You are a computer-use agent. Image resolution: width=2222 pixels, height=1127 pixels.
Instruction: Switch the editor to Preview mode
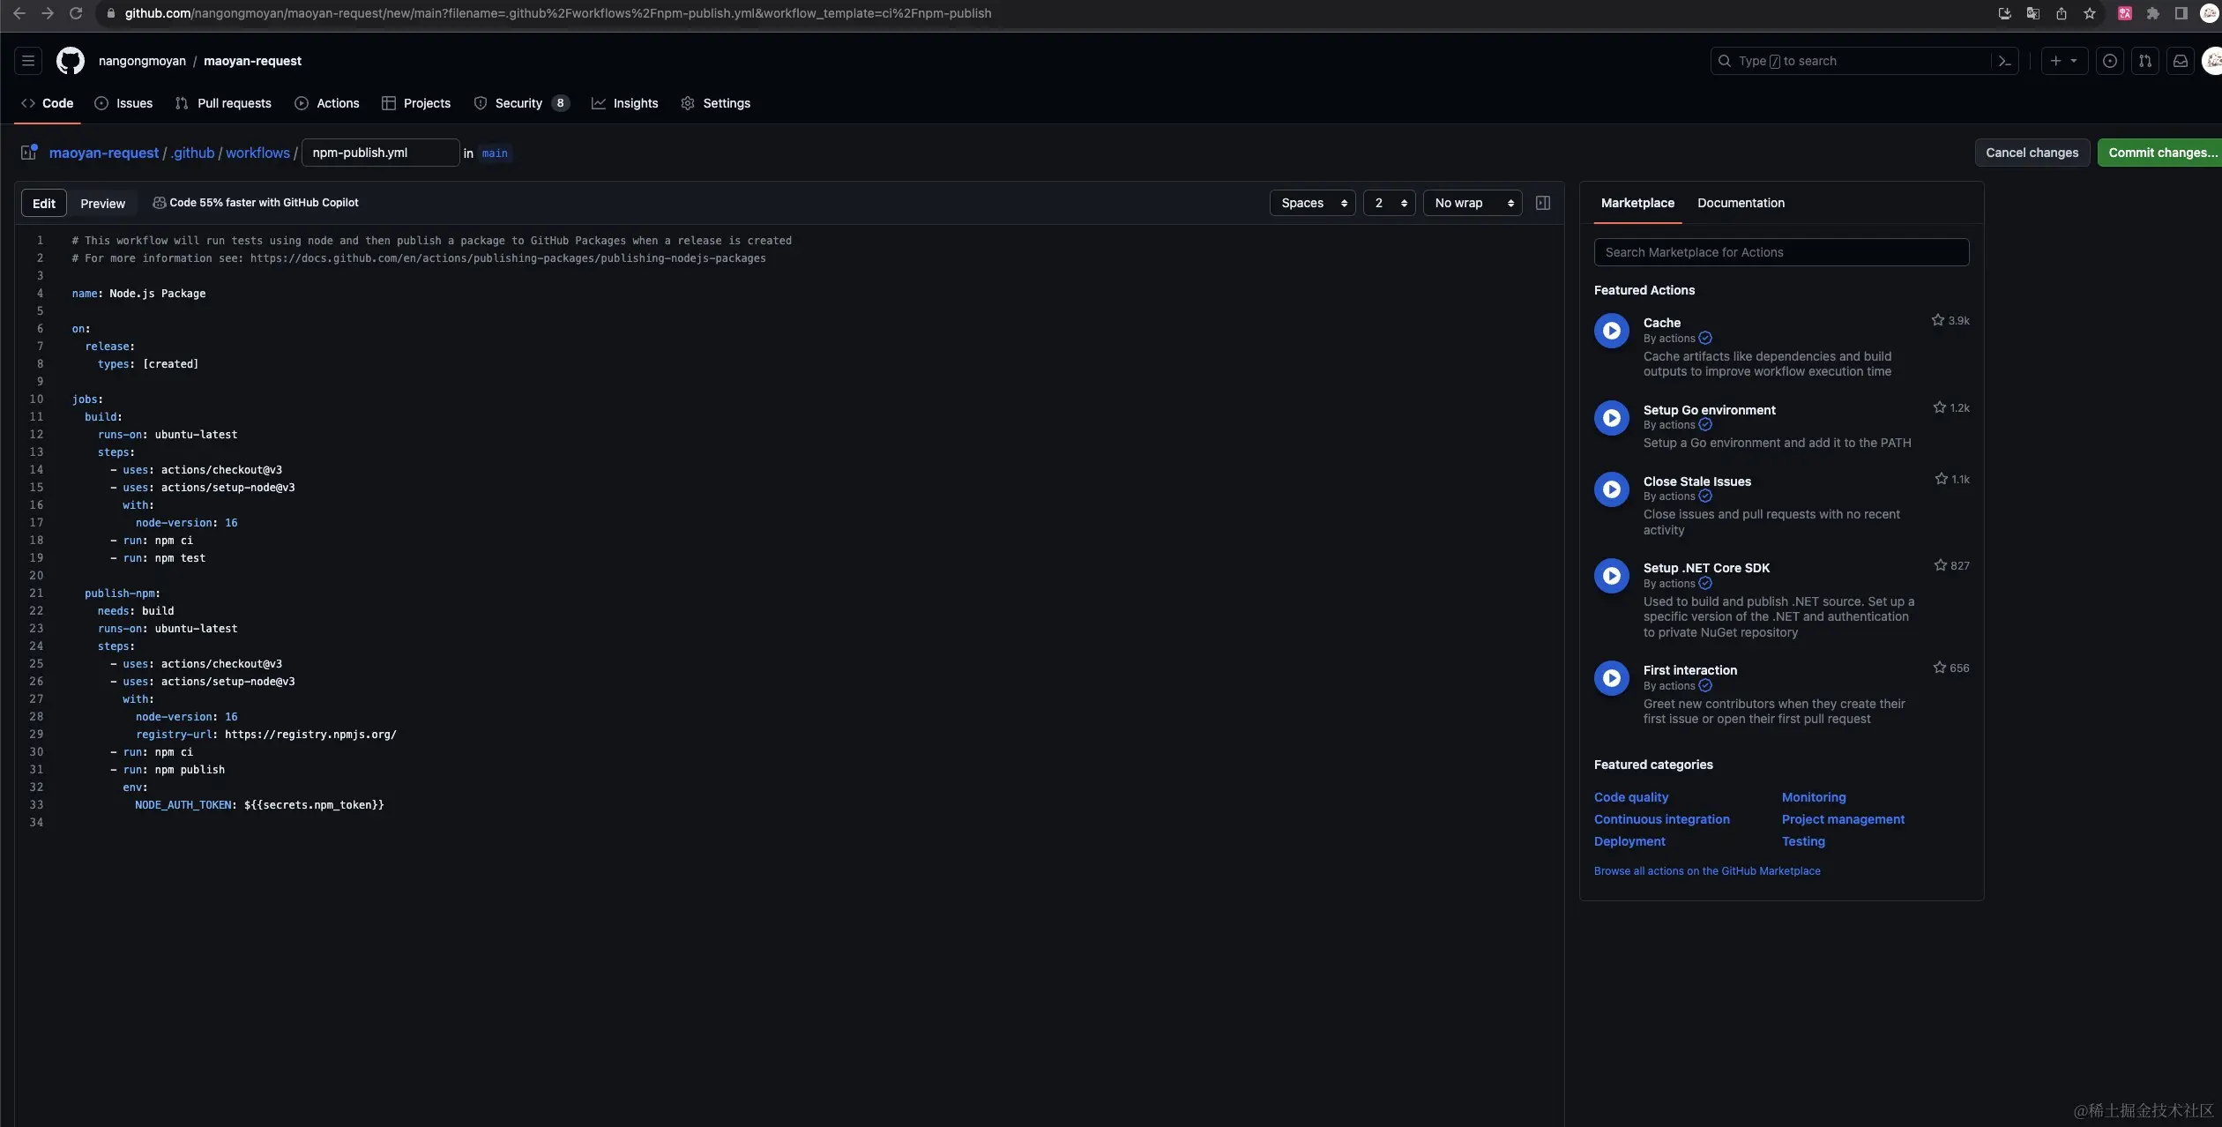pyautogui.click(x=102, y=204)
